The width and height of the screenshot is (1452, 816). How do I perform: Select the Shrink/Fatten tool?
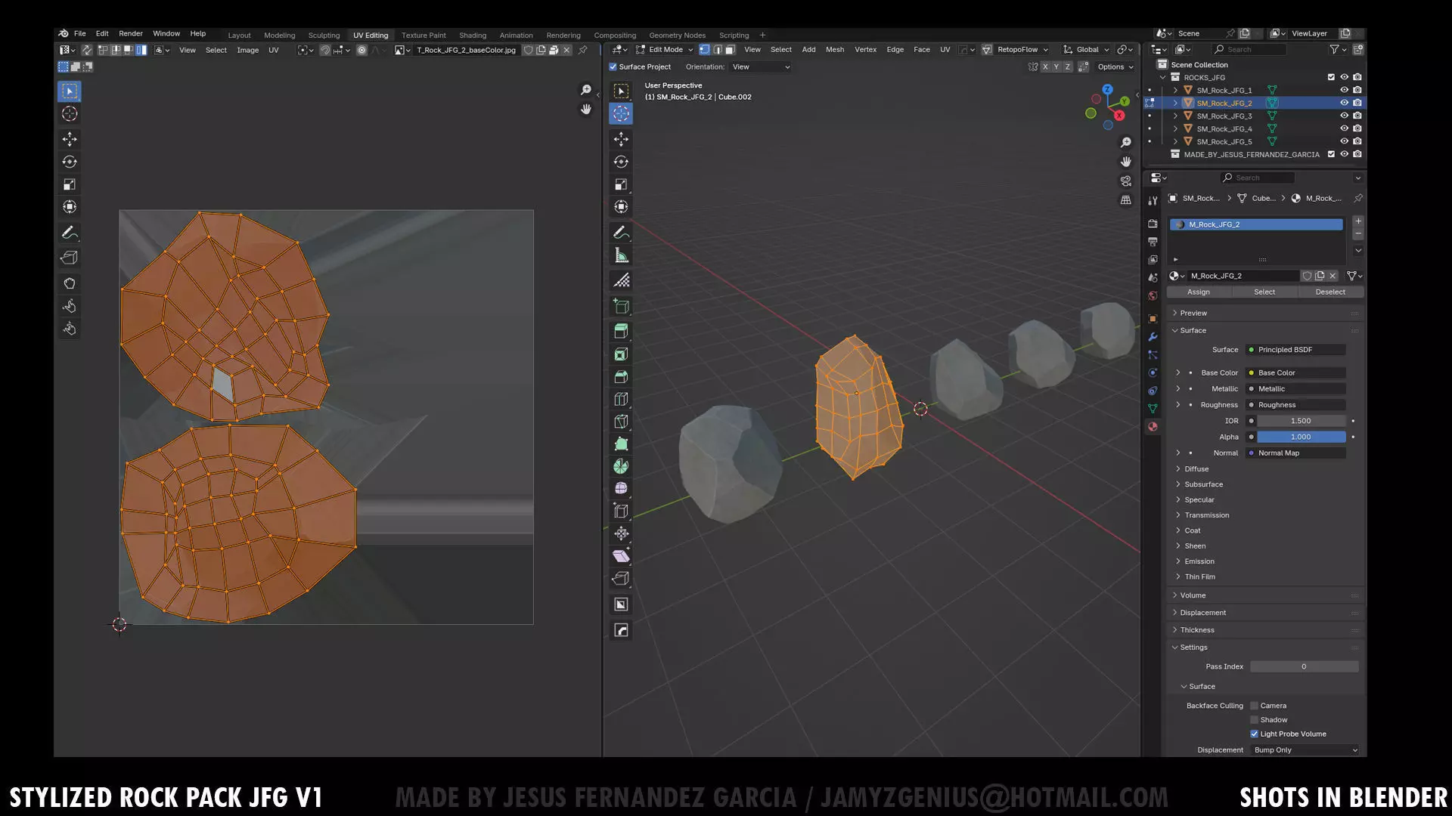[x=621, y=533]
